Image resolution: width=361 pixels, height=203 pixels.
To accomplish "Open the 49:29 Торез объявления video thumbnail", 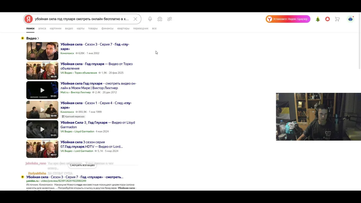I will [42, 70].
